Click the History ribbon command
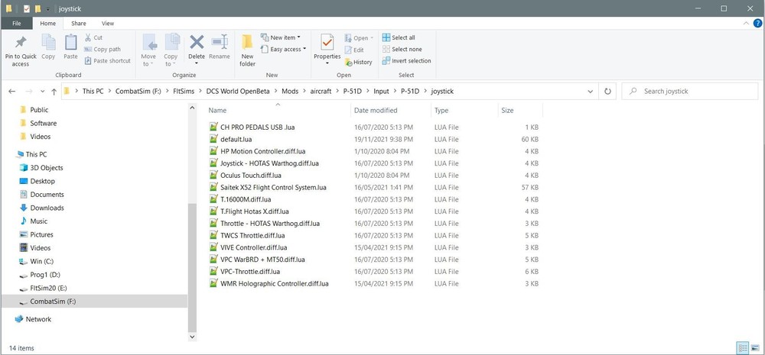Screen dimensions: 765x355 358,62
